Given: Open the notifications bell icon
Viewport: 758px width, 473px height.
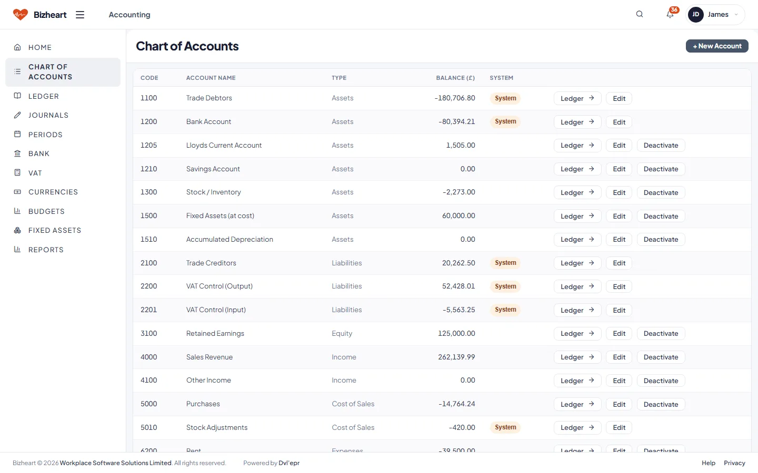Looking at the screenshot, I should pyautogui.click(x=670, y=14).
